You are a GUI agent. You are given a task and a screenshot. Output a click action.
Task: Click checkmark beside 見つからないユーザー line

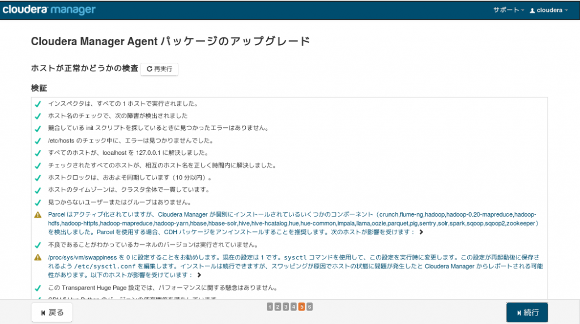coord(38,202)
